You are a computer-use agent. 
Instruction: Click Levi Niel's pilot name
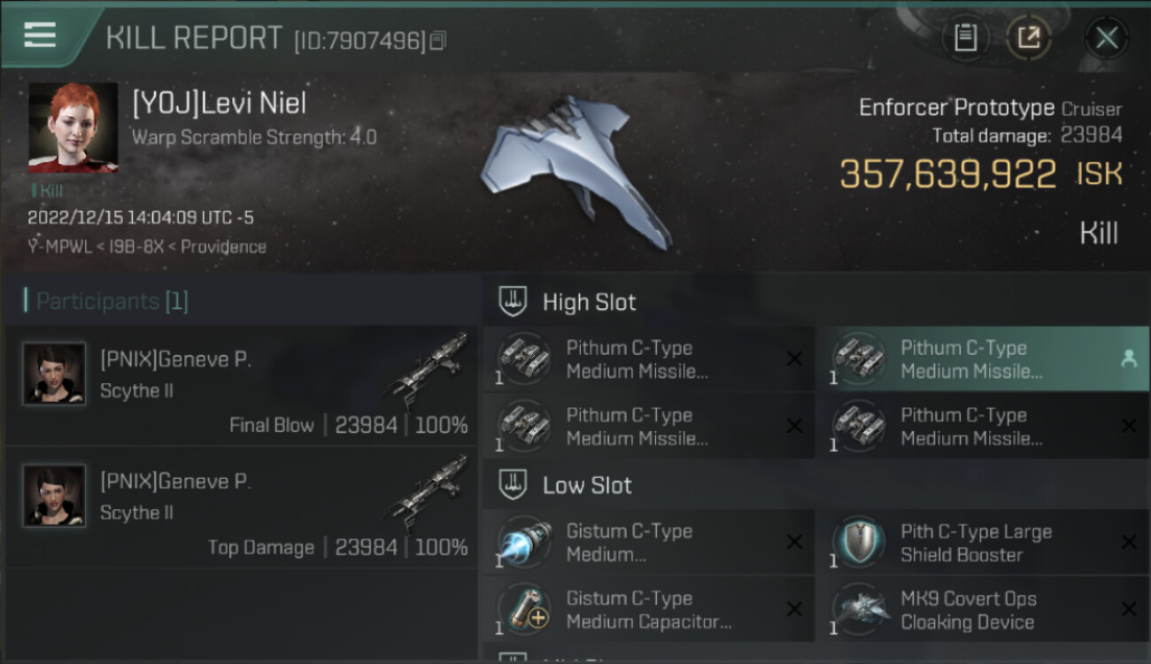[x=220, y=104]
